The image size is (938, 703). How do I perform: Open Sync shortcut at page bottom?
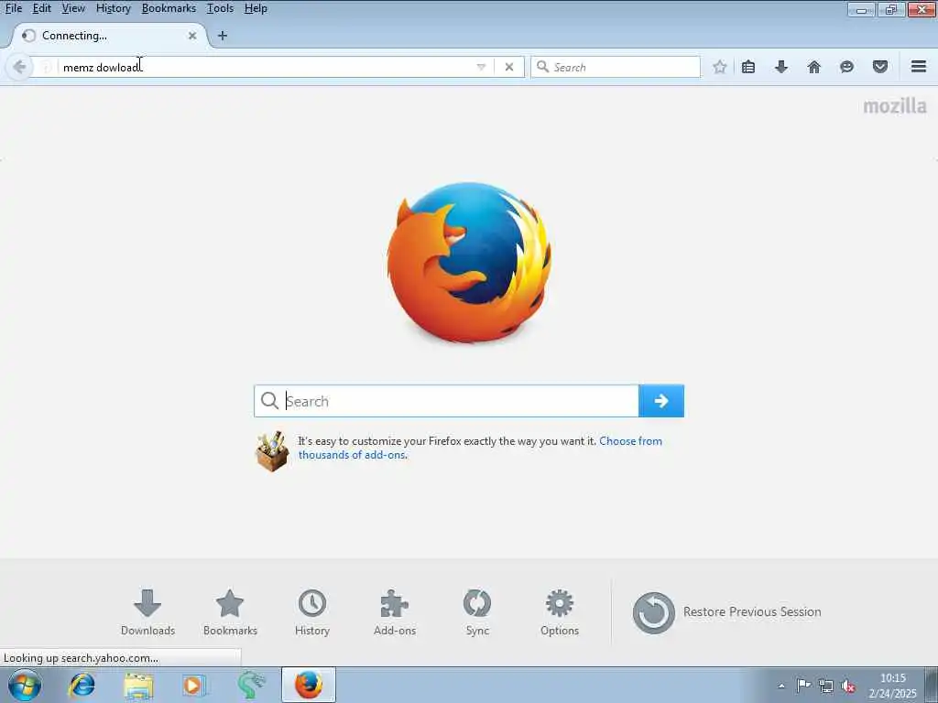(477, 612)
